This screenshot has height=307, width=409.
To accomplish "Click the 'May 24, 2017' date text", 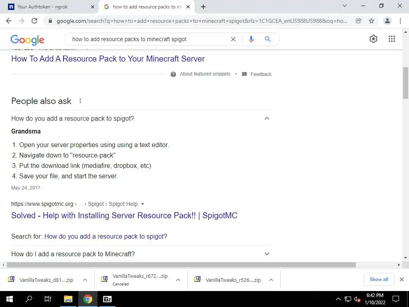I will [x=26, y=188].
